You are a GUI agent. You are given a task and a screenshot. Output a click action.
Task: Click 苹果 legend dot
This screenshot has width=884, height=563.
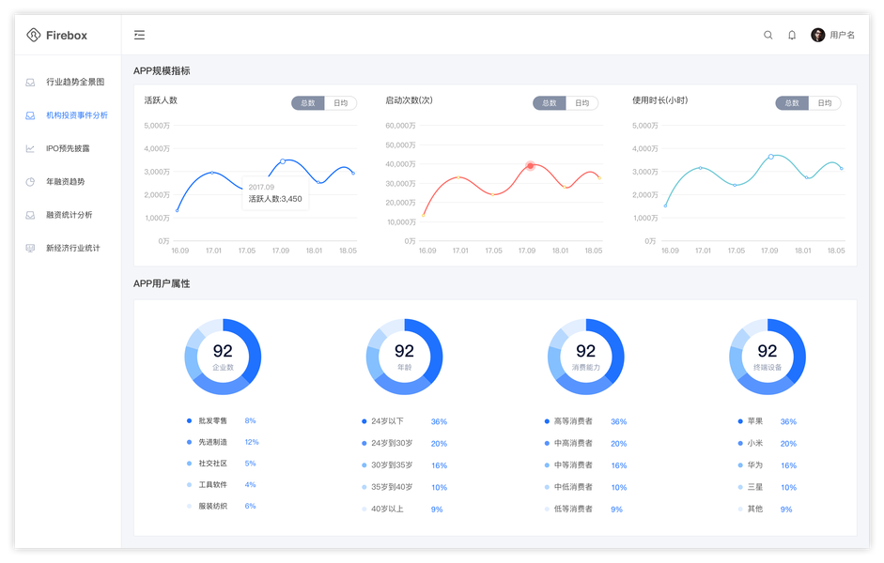[x=740, y=421]
